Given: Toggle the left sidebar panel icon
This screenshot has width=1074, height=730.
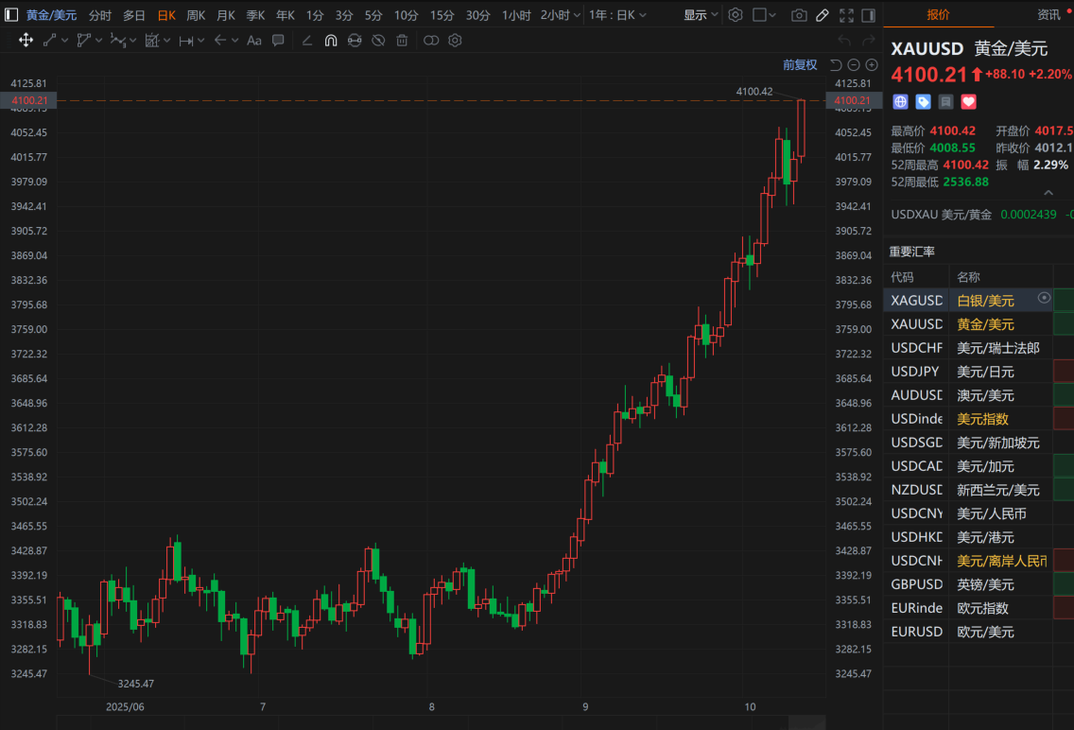Looking at the screenshot, I should coord(11,15).
